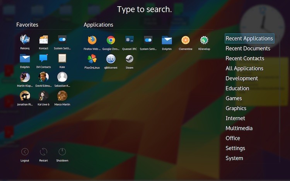Viewport: 290px width, 181px height.
Task: Open KDevelop
Action: tap(204, 43)
